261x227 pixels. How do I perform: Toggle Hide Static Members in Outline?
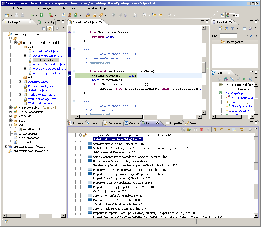pyautogui.click(x=238, y=79)
